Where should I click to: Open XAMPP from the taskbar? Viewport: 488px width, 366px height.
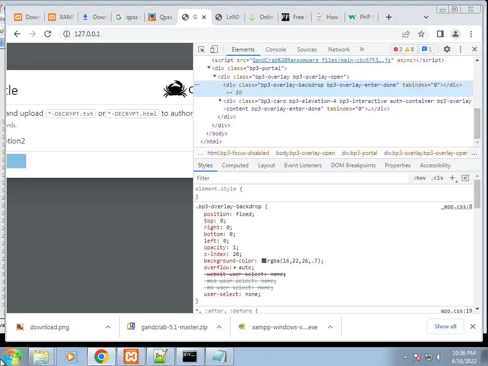[x=131, y=356]
